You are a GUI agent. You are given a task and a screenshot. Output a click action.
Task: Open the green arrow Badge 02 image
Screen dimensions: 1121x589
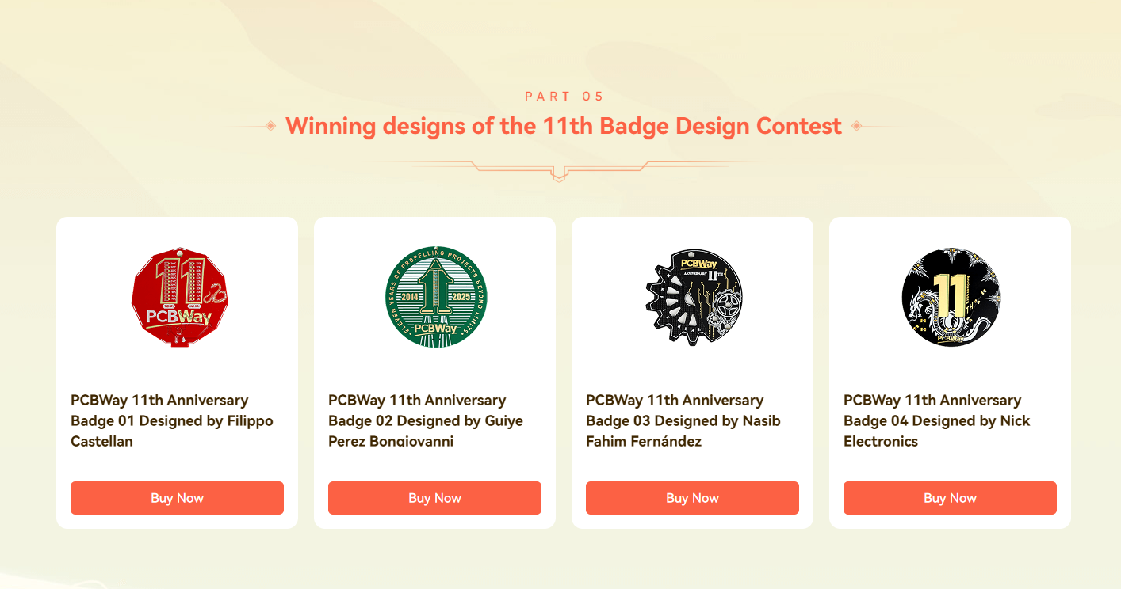tap(435, 297)
